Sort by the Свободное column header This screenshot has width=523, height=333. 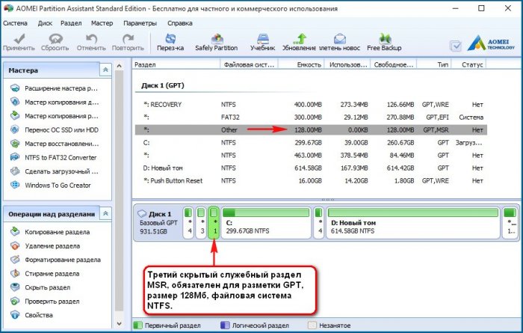[x=393, y=64]
